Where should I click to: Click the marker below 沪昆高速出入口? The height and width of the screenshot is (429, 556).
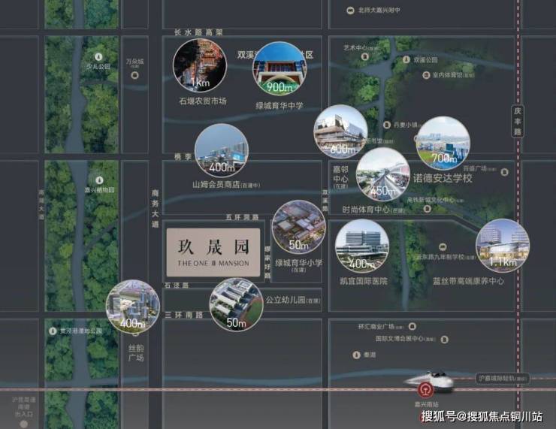point(24,424)
